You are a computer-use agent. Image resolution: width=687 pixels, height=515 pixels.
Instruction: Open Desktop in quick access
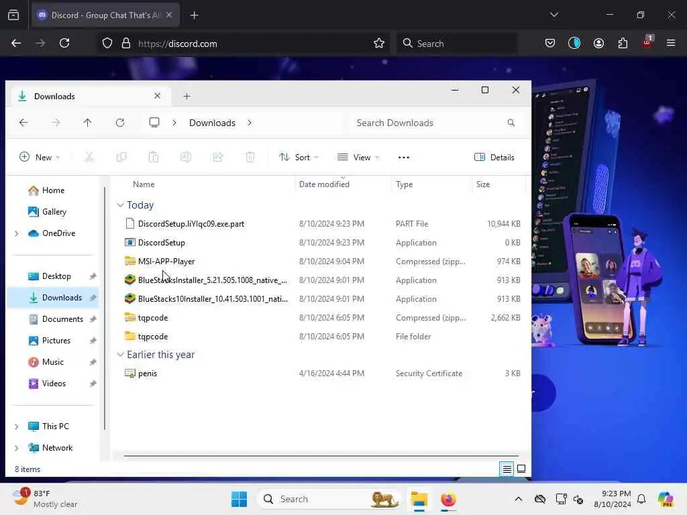tap(53, 276)
